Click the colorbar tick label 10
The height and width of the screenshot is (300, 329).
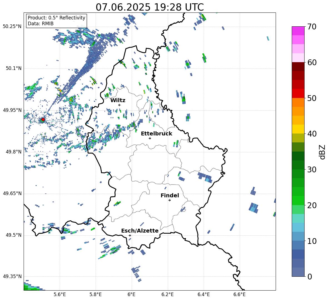click(x=312, y=241)
